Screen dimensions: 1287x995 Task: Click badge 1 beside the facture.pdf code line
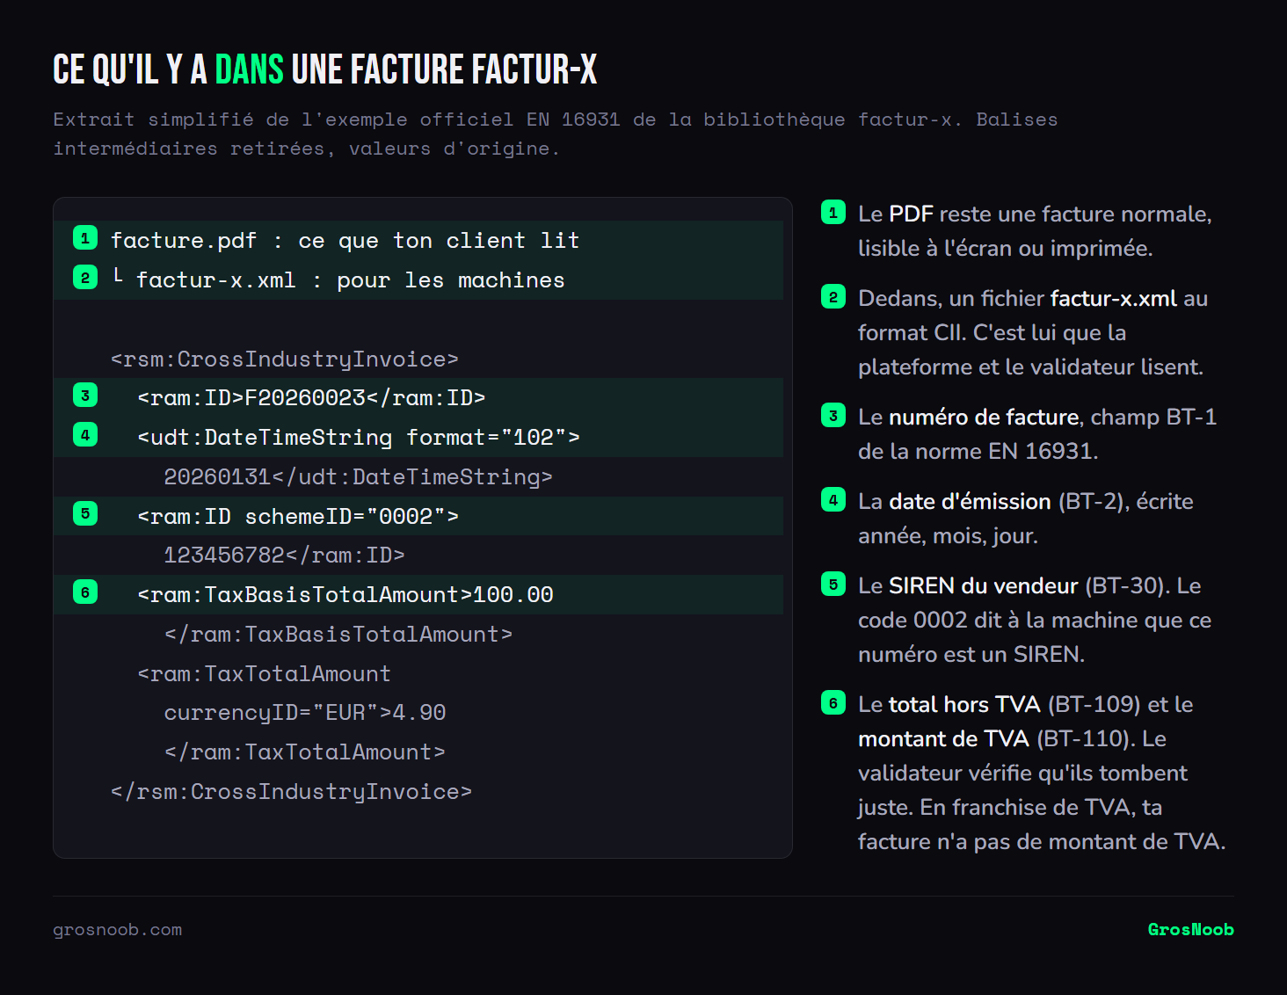pos(85,237)
